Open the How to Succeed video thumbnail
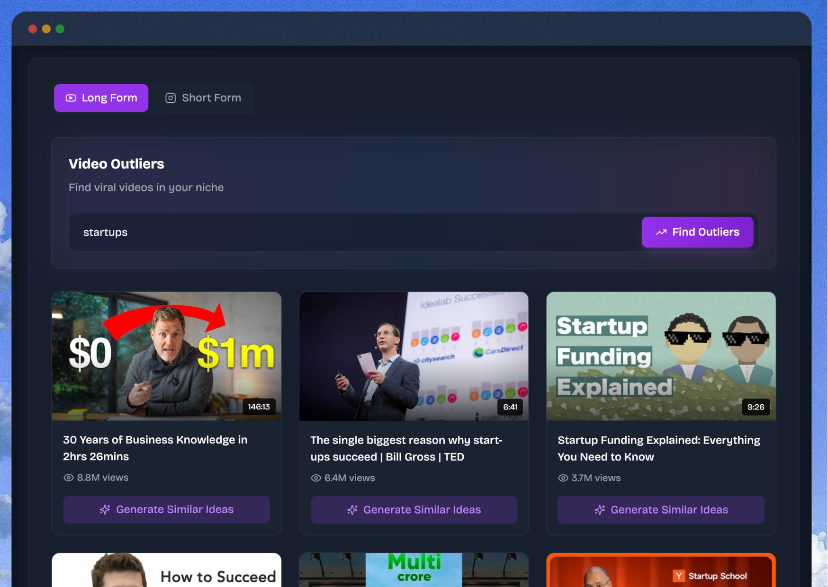The image size is (828, 587). click(167, 570)
